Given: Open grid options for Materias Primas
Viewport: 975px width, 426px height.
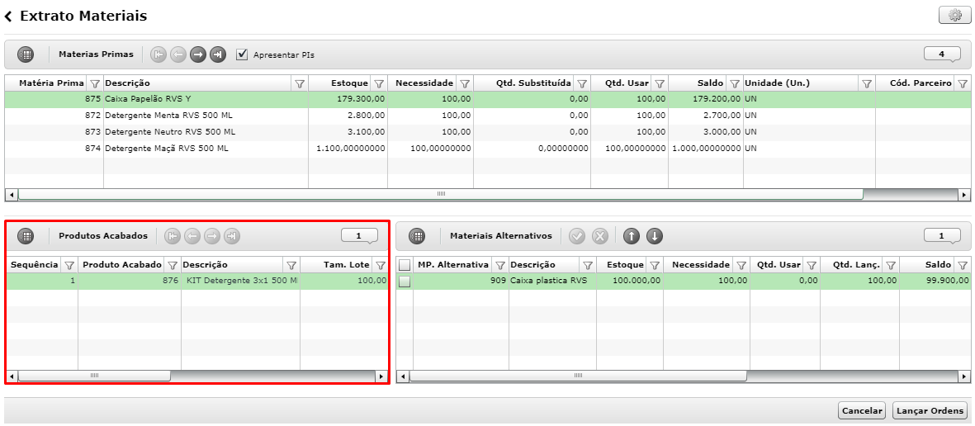Looking at the screenshot, I should (26, 54).
